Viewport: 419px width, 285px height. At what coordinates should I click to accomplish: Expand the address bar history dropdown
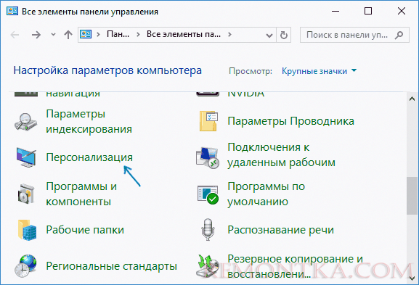coord(269,35)
